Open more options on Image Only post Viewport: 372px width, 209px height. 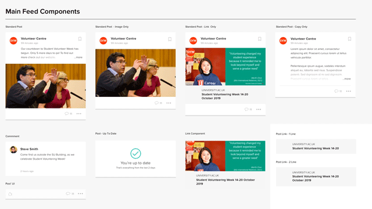(x=169, y=103)
